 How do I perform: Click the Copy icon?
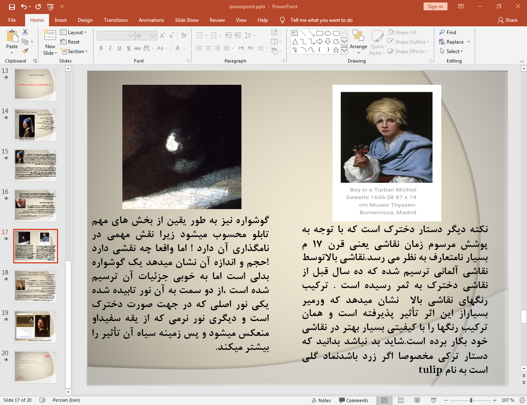pos(25,42)
